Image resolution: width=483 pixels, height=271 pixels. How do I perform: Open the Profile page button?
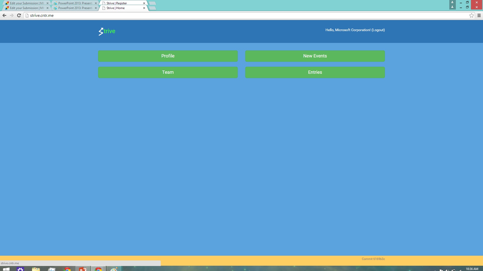tap(168, 56)
